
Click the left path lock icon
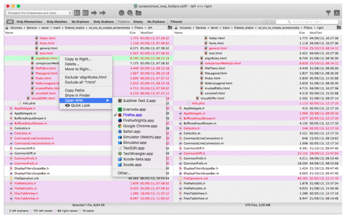7,28
